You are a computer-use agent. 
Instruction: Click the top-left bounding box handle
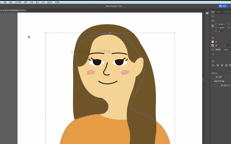45,33
